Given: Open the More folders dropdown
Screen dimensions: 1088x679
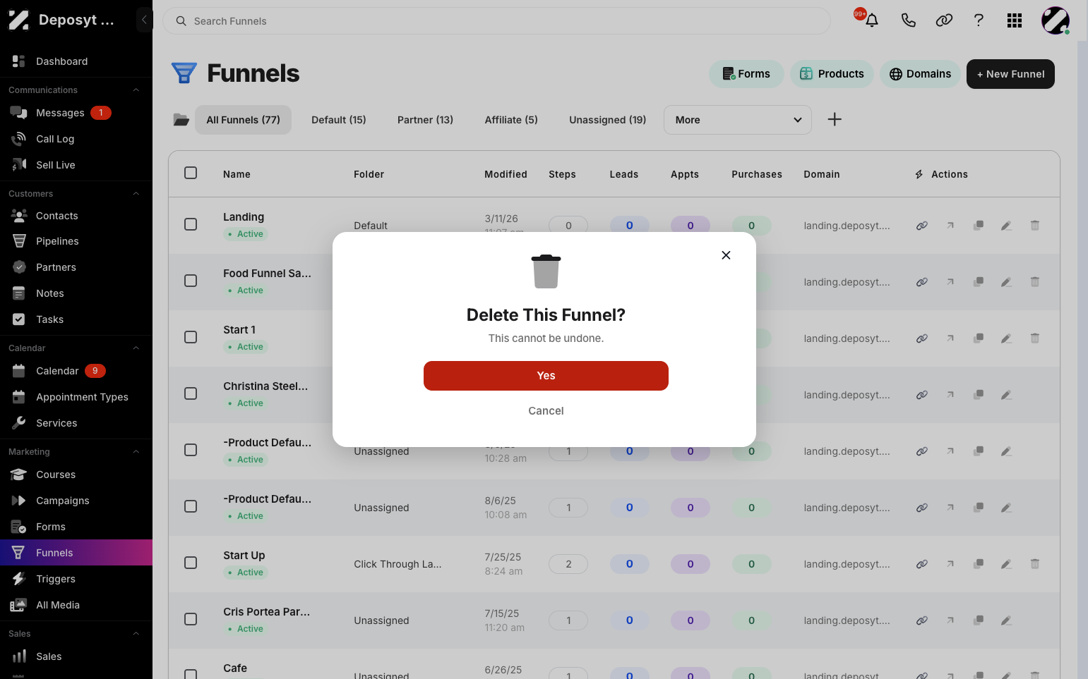Looking at the screenshot, I should pos(738,120).
